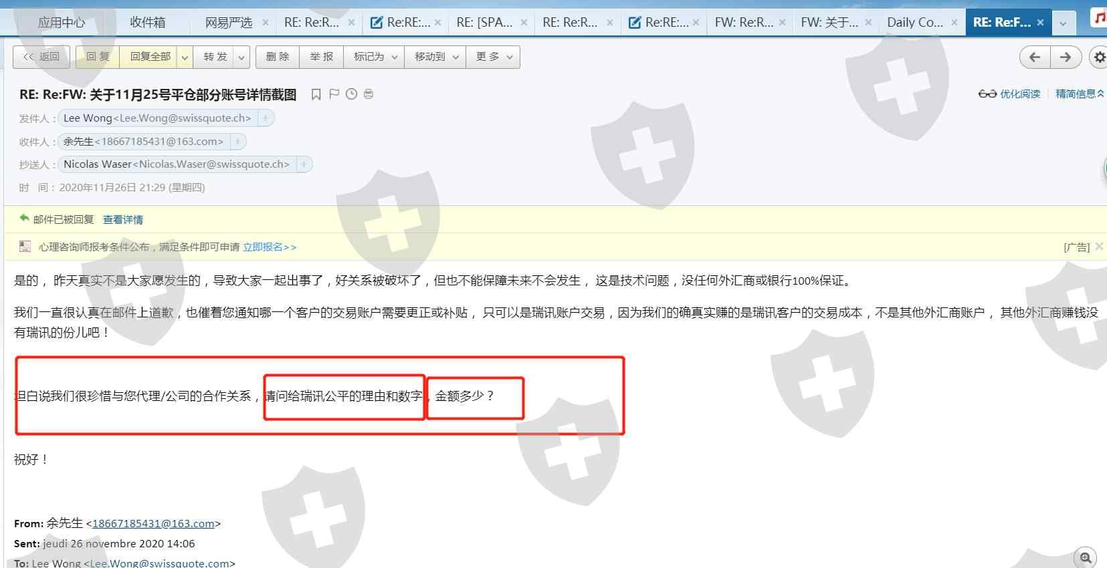Screen dimensions: 1107x568
Task: Open the 回复全部 dropdown arrow
Action: click(185, 57)
